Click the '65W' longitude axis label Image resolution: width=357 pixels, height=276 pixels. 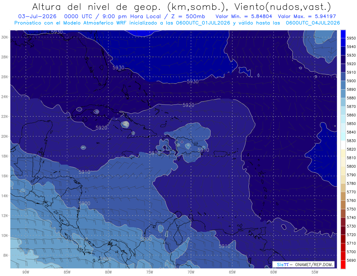click(x=232, y=272)
